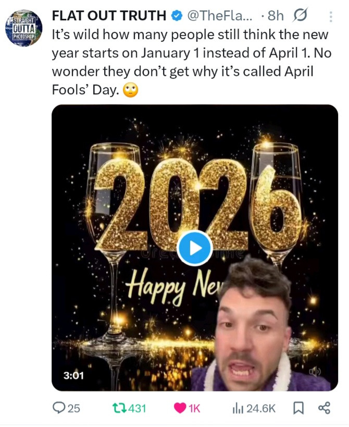Click the Grok slashed-circle icon

pyautogui.click(x=301, y=16)
